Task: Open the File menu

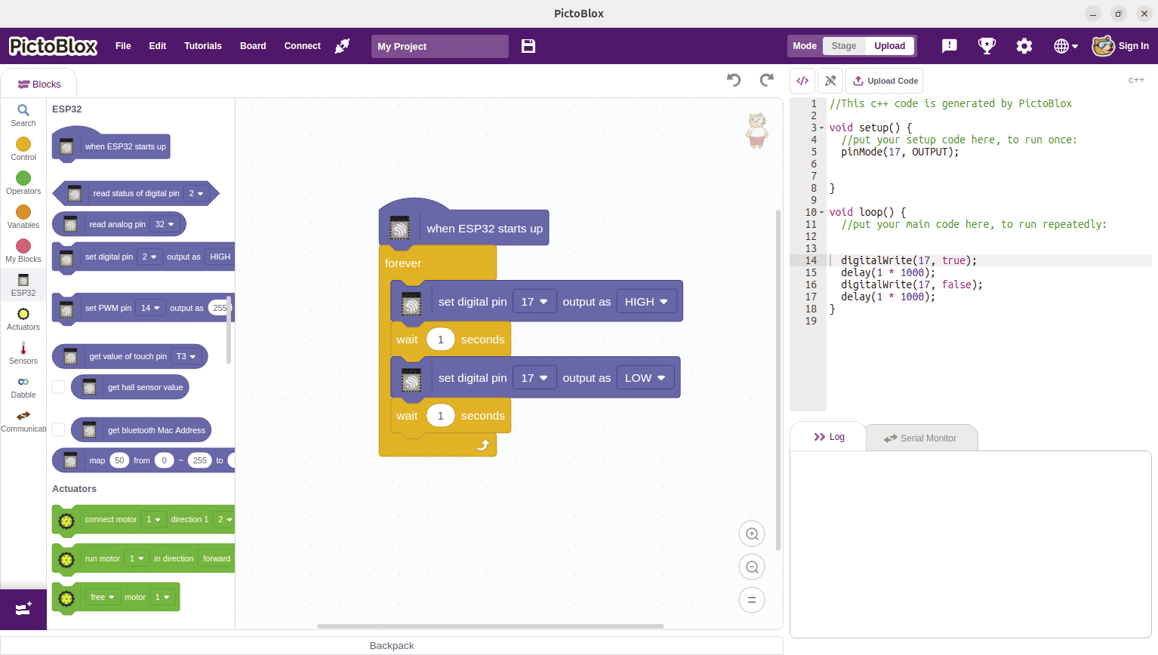Action: pos(123,46)
